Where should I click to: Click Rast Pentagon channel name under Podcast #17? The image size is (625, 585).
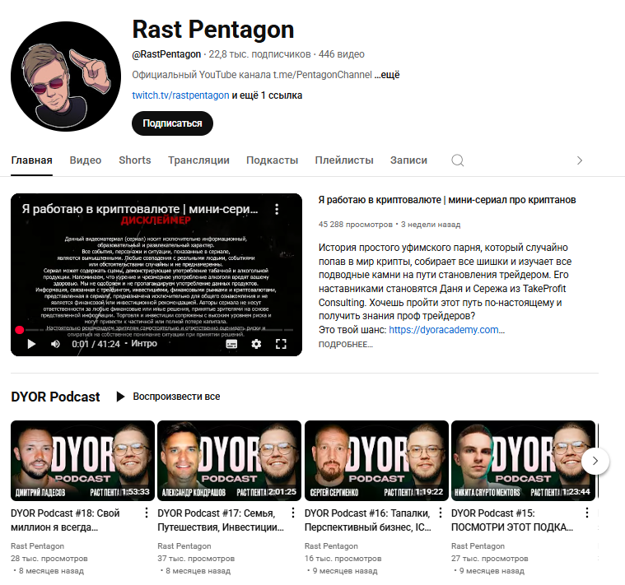pyautogui.click(x=184, y=546)
